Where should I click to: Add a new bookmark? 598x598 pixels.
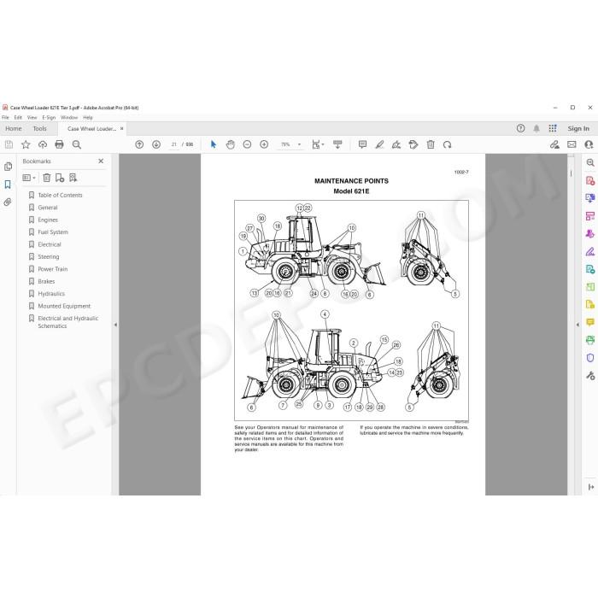coord(60,178)
